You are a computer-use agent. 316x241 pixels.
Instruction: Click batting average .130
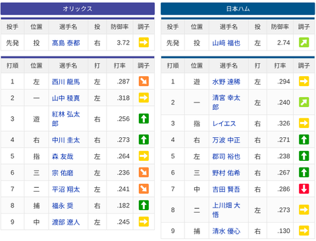coord(284,230)
